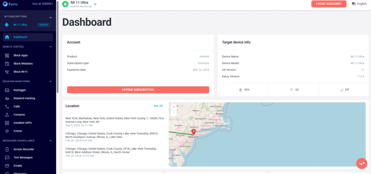Select North Southport Avenue Chicago location entry
The image size is (371, 174).
click(x=112, y=137)
